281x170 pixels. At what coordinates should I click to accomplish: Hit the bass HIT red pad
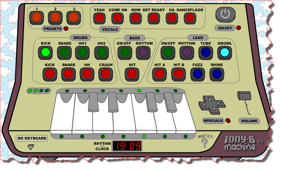[132, 73]
